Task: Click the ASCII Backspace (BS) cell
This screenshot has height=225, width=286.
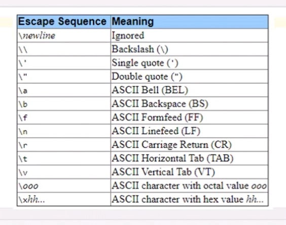Action: 189,104
